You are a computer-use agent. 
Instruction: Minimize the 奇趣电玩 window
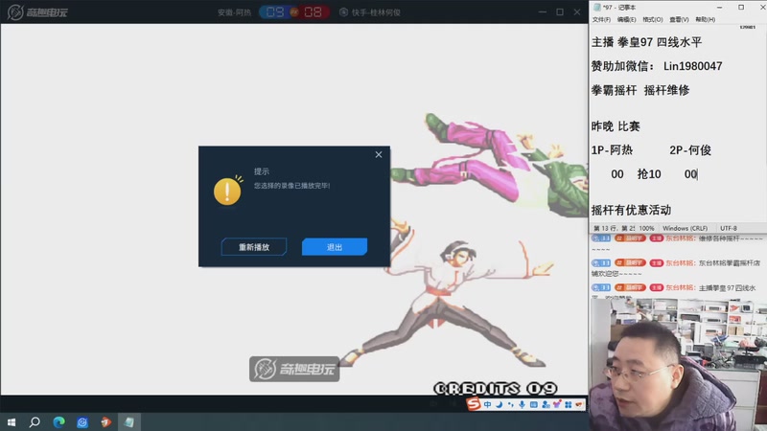(x=543, y=11)
